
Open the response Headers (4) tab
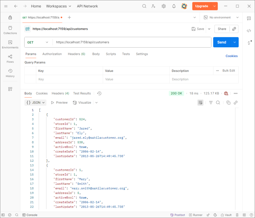[60, 93]
